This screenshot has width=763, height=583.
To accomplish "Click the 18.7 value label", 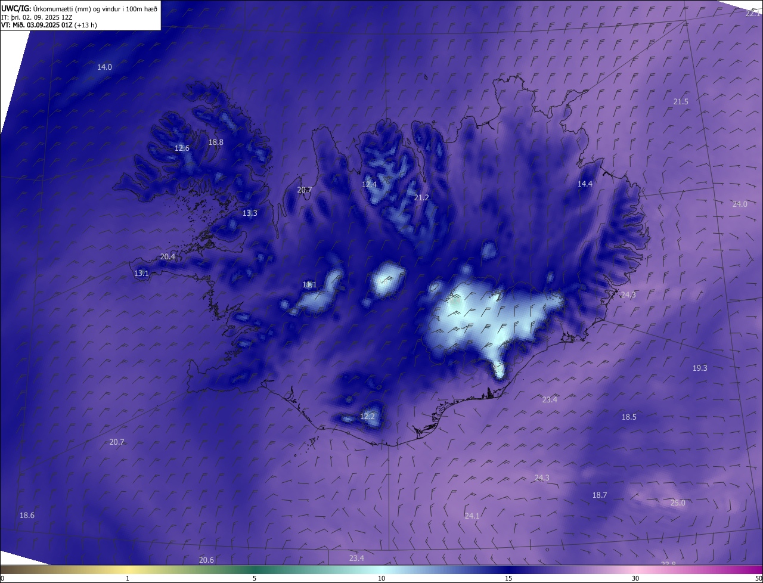I will (x=600, y=495).
